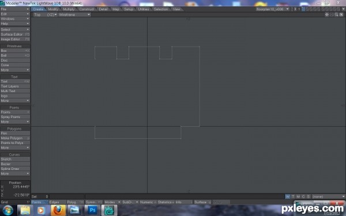Switch to Points selection mode
Viewport: 346px width, 216px height.
[40, 202]
